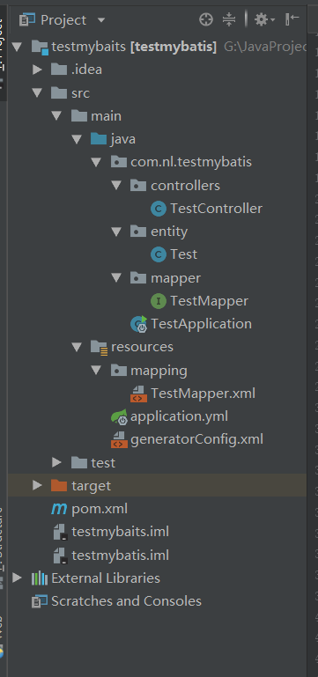Collapse the resources folder
The height and width of the screenshot is (677, 318).
click(77, 347)
